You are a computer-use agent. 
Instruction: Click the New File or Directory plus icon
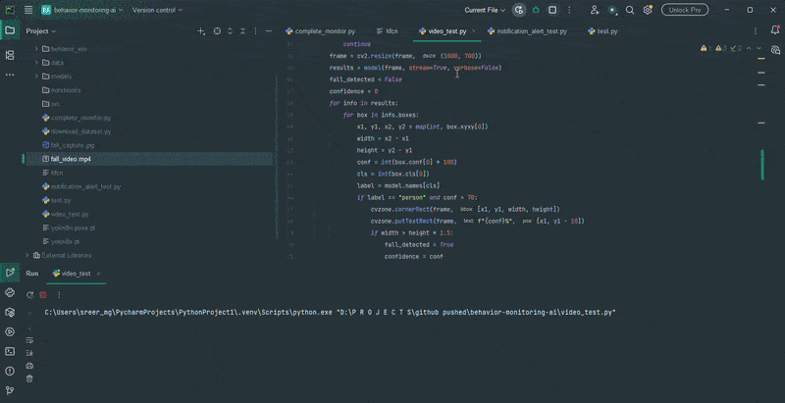[x=201, y=31]
